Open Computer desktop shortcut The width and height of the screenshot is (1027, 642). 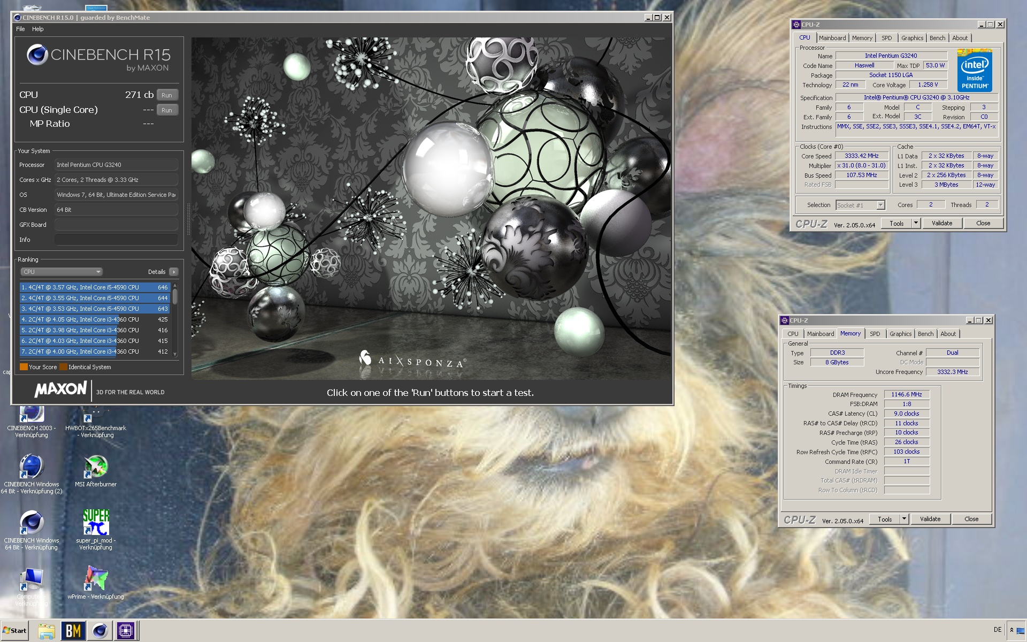(x=32, y=587)
